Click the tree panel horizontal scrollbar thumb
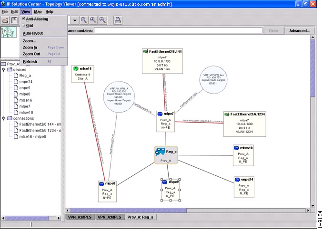The height and width of the screenshot is (229, 323). click(27, 218)
